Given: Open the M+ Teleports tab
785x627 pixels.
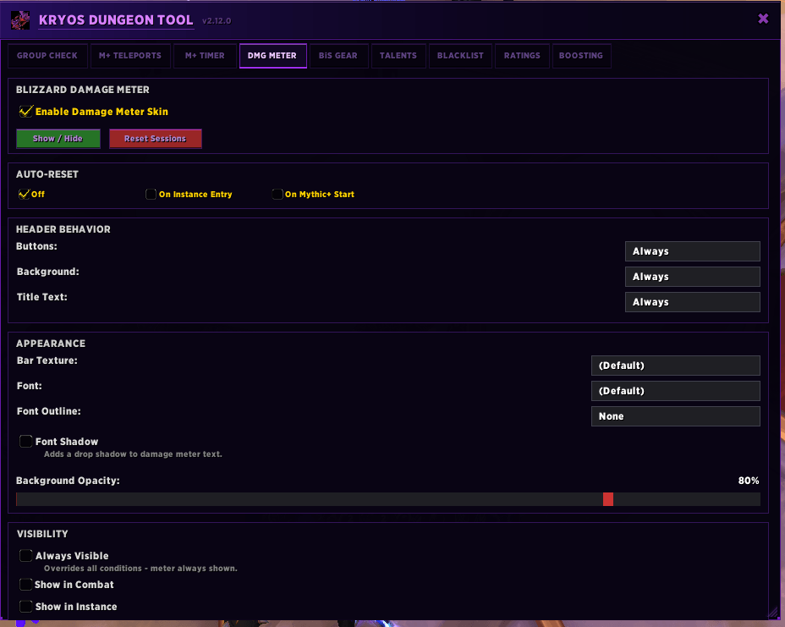Looking at the screenshot, I should click(x=130, y=56).
